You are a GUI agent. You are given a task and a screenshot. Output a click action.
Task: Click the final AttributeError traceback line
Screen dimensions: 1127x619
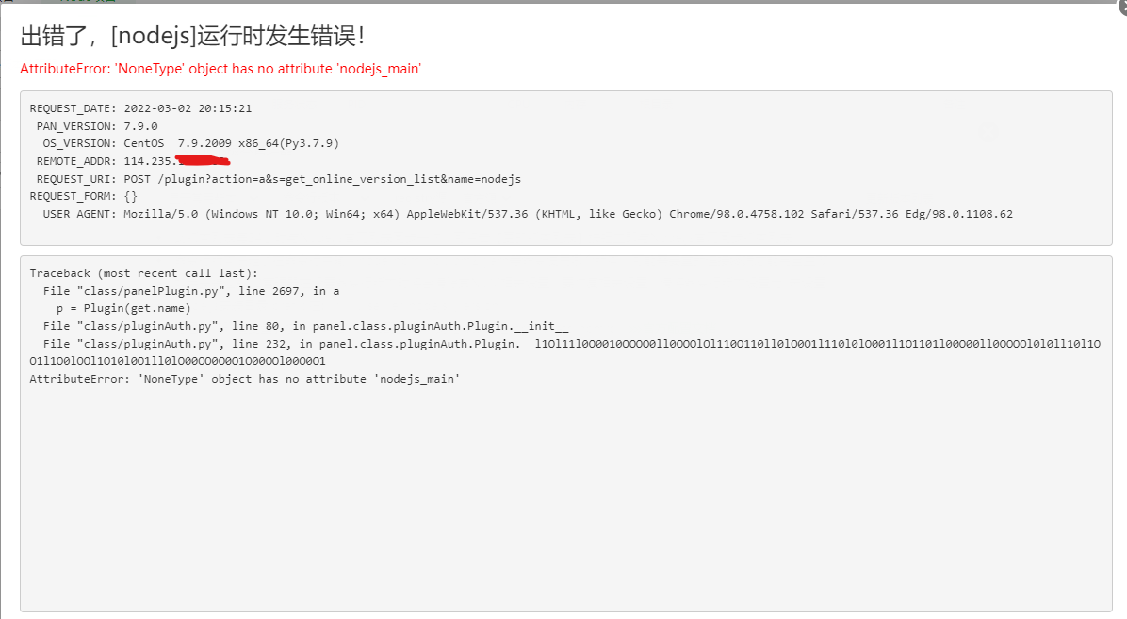pos(244,379)
